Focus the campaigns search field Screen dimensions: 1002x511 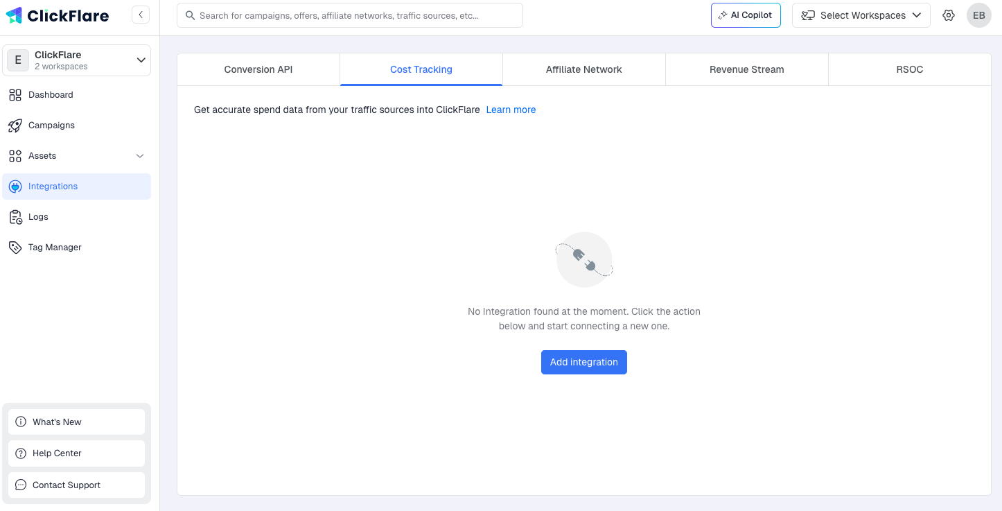click(350, 15)
